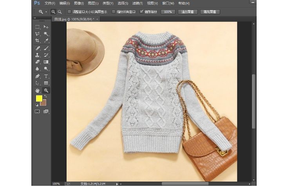Select the Eraser tool
Screen dimensions: 295x187
point(38,62)
